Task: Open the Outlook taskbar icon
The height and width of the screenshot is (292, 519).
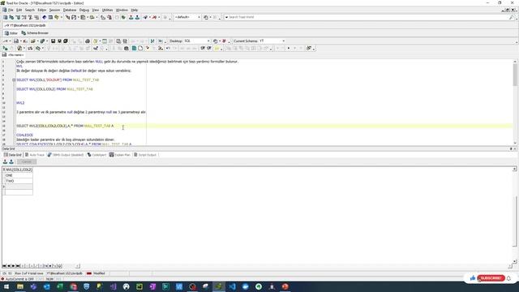Action: click(x=47, y=286)
